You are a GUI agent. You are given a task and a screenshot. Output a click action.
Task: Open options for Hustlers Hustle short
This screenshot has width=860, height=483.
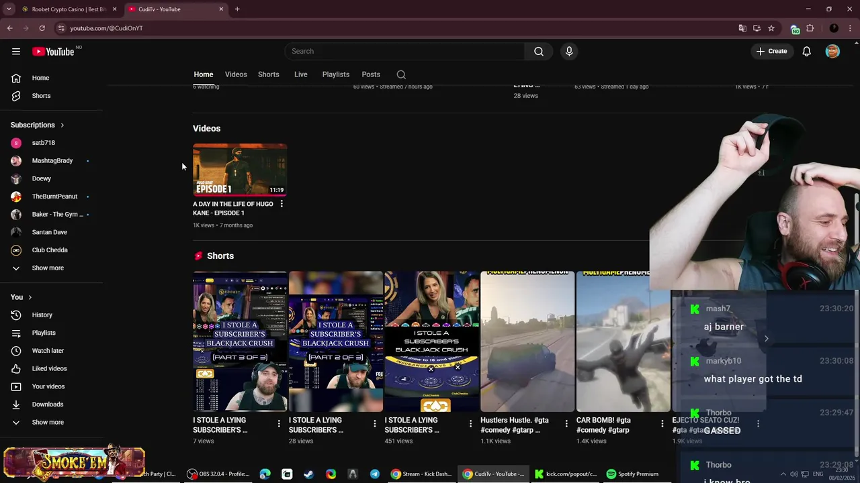tap(566, 423)
